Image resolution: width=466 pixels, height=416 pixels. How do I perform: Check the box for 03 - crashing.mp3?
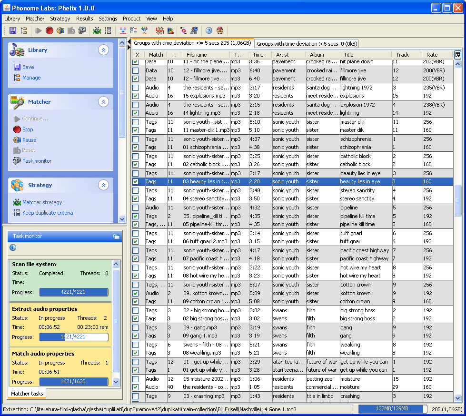click(x=136, y=396)
